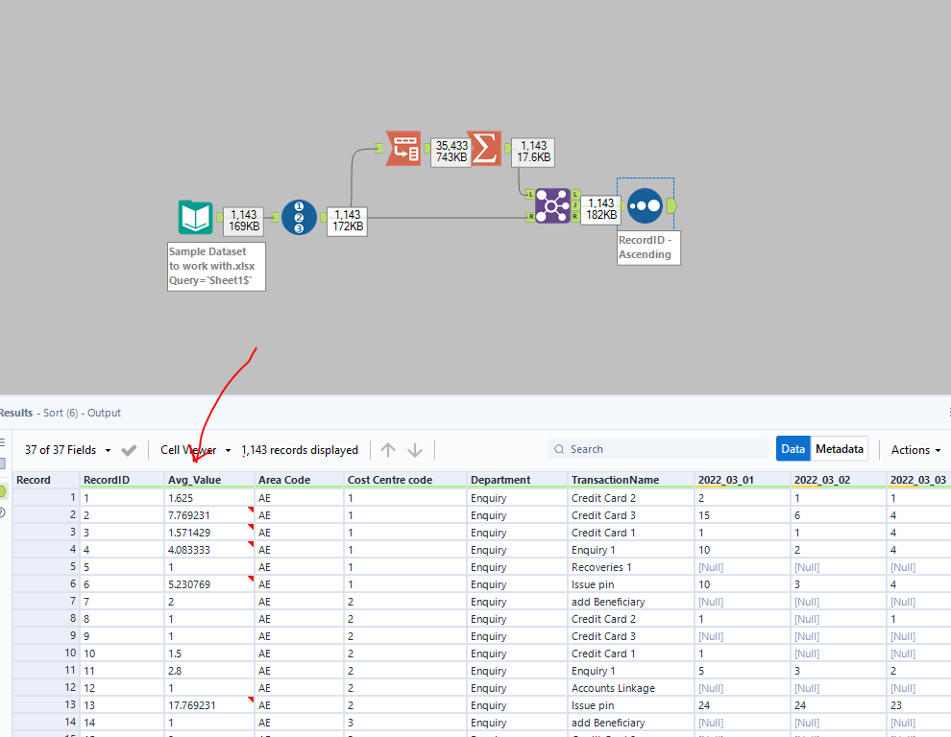Select the Summarize tool with sigma symbol
The height and width of the screenshot is (737, 951).
pos(485,149)
